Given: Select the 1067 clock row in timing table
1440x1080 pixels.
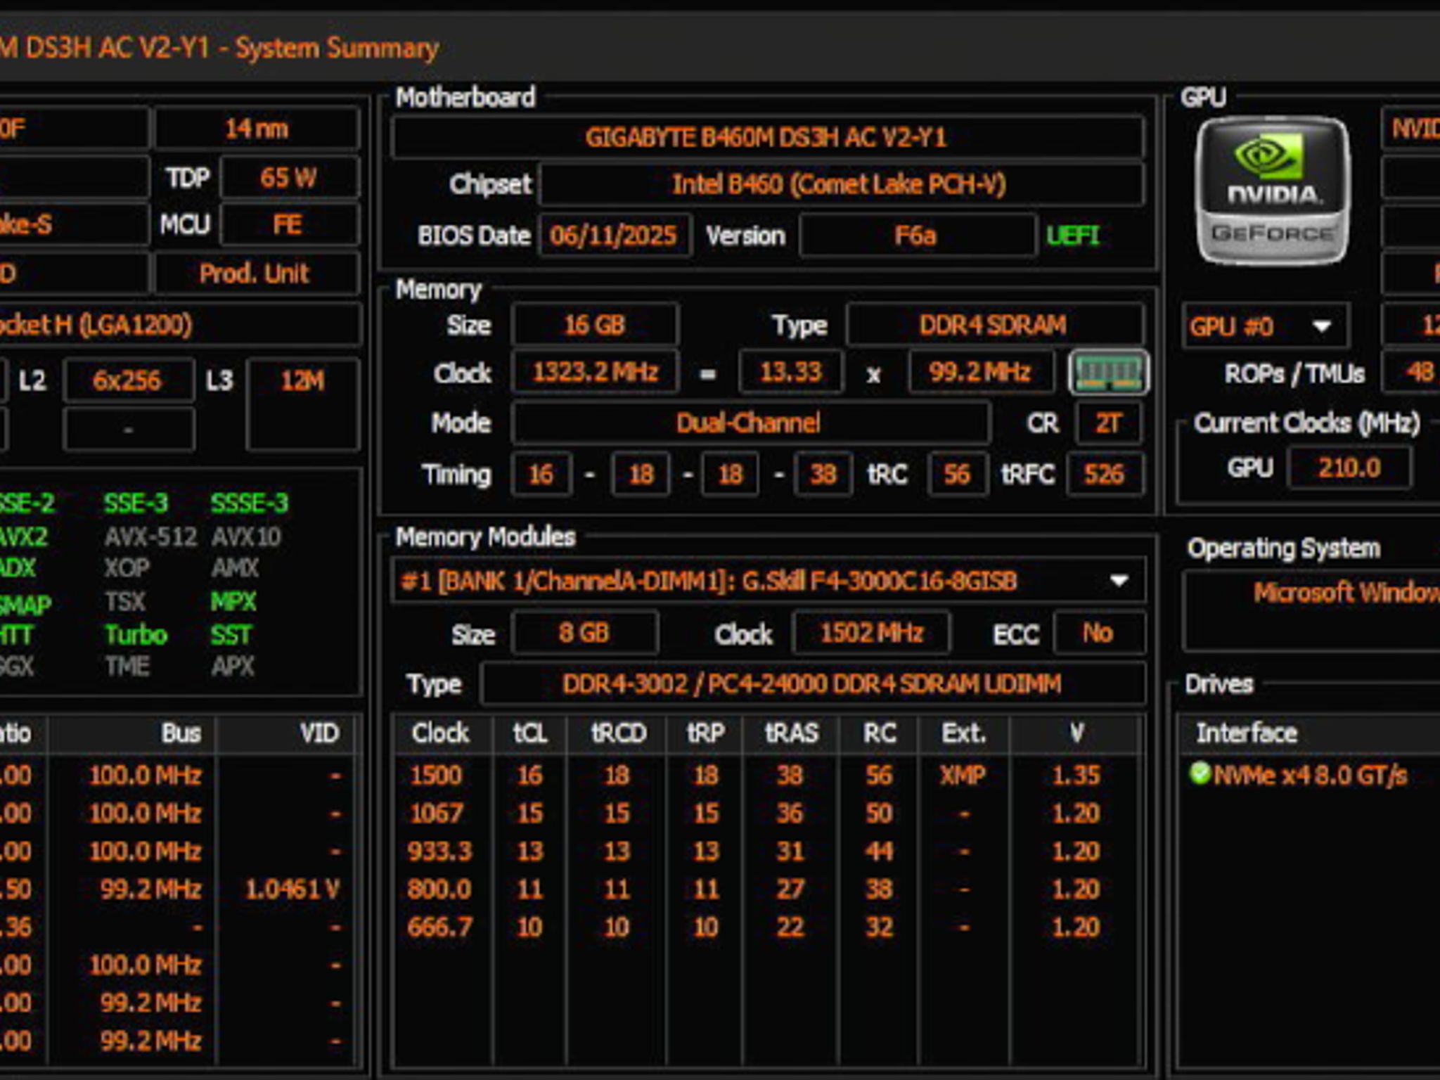Looking at the screenshot, I should [766, 813].
